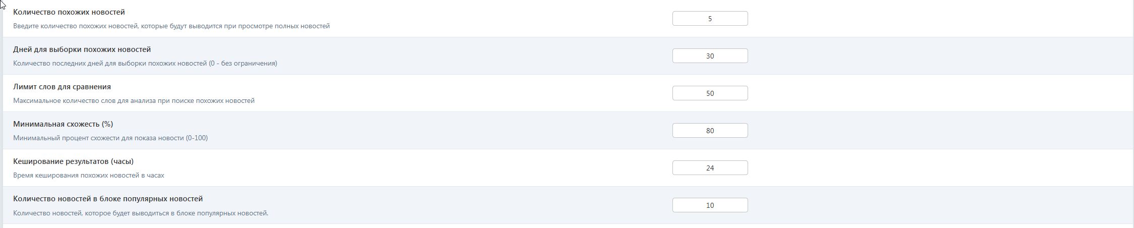Focus the Дней для выборки похожих новостей field
This screenshot has width=1134, height=228.
(710, 56)
